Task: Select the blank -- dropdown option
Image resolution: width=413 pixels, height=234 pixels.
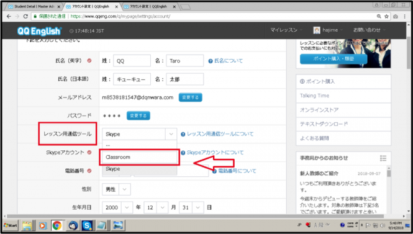Action: click(x=139, y=145)
